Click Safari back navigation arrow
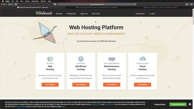The image size is (194, 109). tap(9, 4)
